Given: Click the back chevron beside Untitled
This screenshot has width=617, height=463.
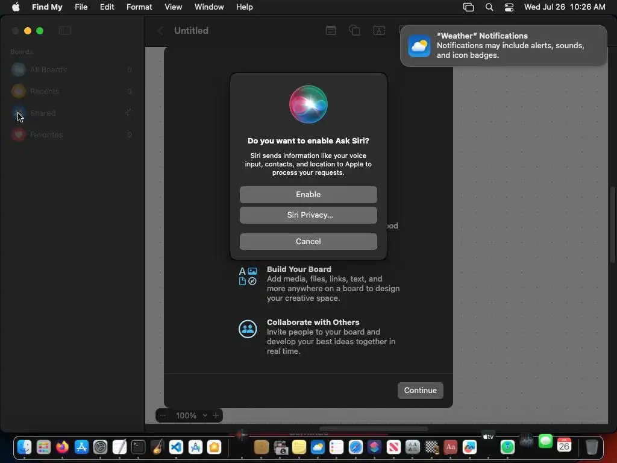Looking at the screenshot, I should tap(160, 31).
